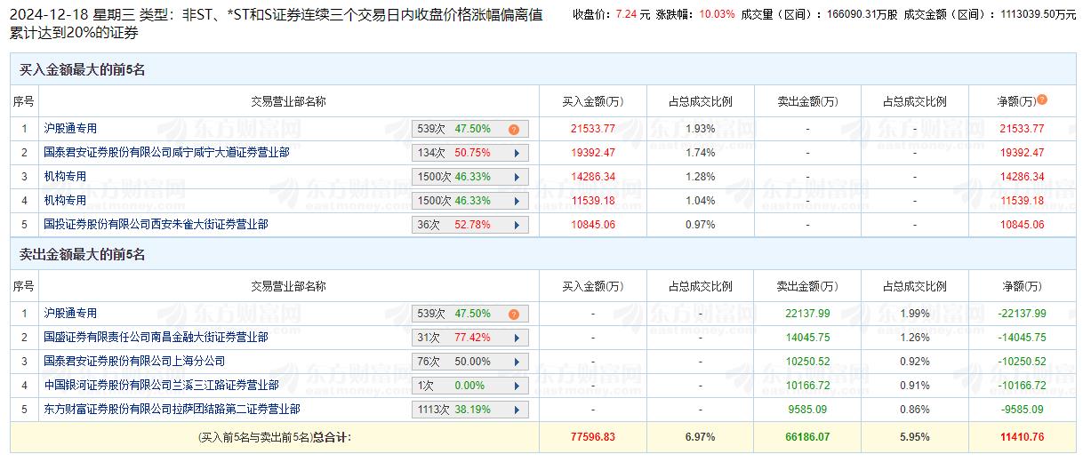Click arrow icon in 中国银河兰溪三江路 row
This screenshot has width=1083, height=462.
[517, 386]
